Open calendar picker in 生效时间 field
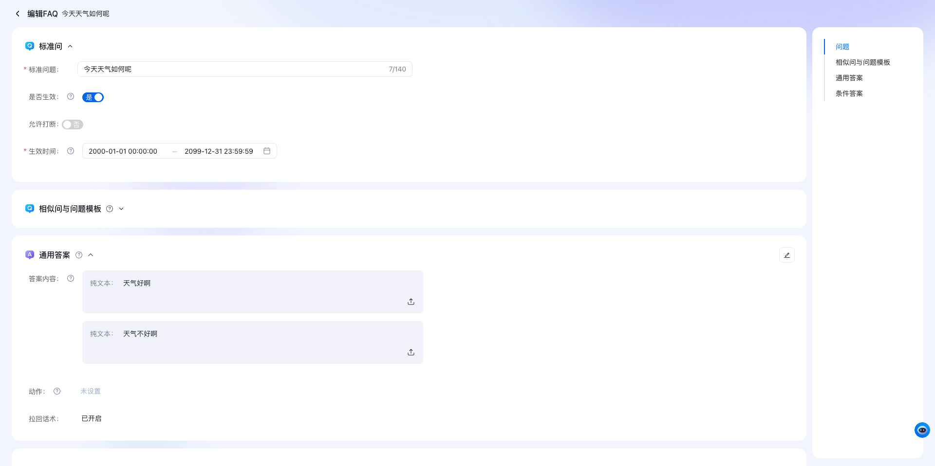This screenshot has height=466, width=935. coord(267,151)
